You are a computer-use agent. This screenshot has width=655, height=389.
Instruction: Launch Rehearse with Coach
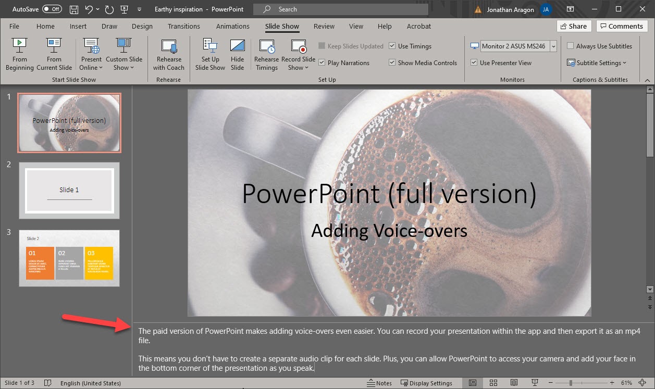point(169,55)
